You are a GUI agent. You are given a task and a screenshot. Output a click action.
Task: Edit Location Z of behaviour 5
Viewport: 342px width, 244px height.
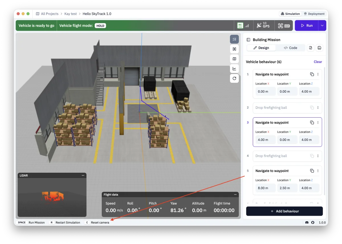pos(309,188)
